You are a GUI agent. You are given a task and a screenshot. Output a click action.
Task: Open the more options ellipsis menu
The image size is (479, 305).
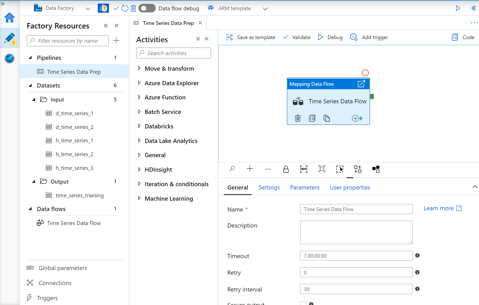[x=474, y=23]
